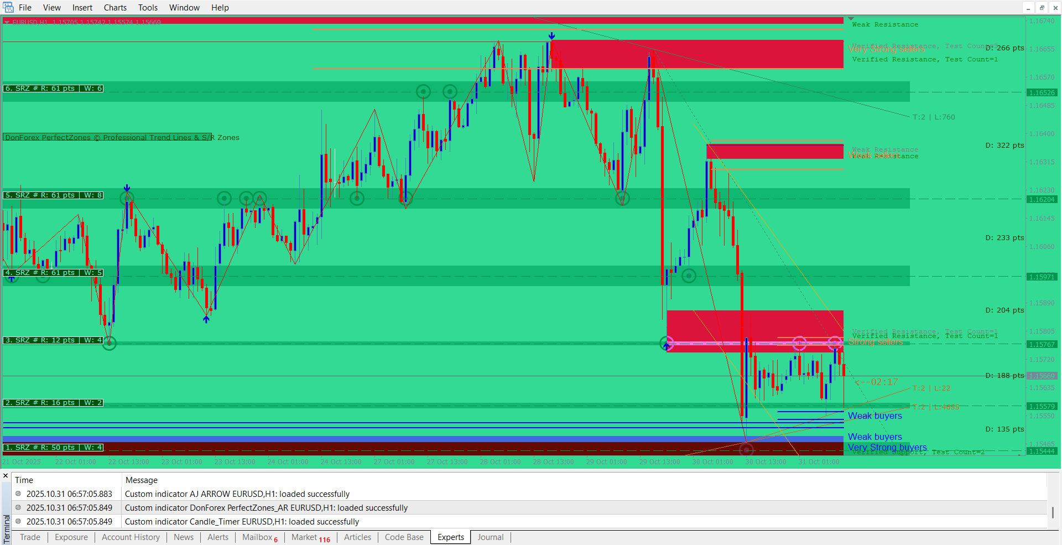Image resolution: width=1062 pixels, height=545 pixels.
Task: Open the Charts menu
Action: (x=115, y=8)
